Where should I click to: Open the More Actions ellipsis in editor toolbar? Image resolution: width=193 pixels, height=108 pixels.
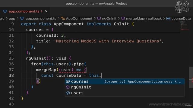point(186,11)
